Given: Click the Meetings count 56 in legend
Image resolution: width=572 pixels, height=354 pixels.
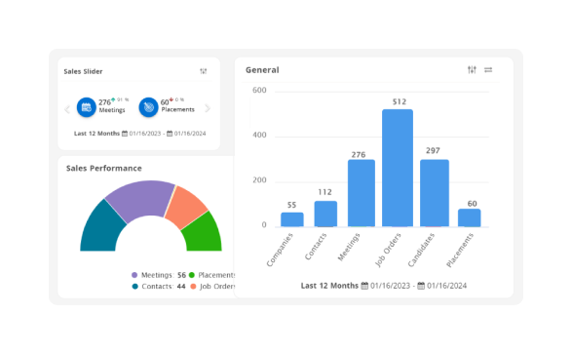Looking at the screenshot, I should [x=181, y=275].
